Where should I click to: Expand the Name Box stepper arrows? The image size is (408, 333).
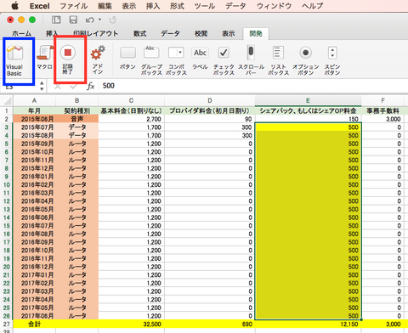click(x=42, y=86)
